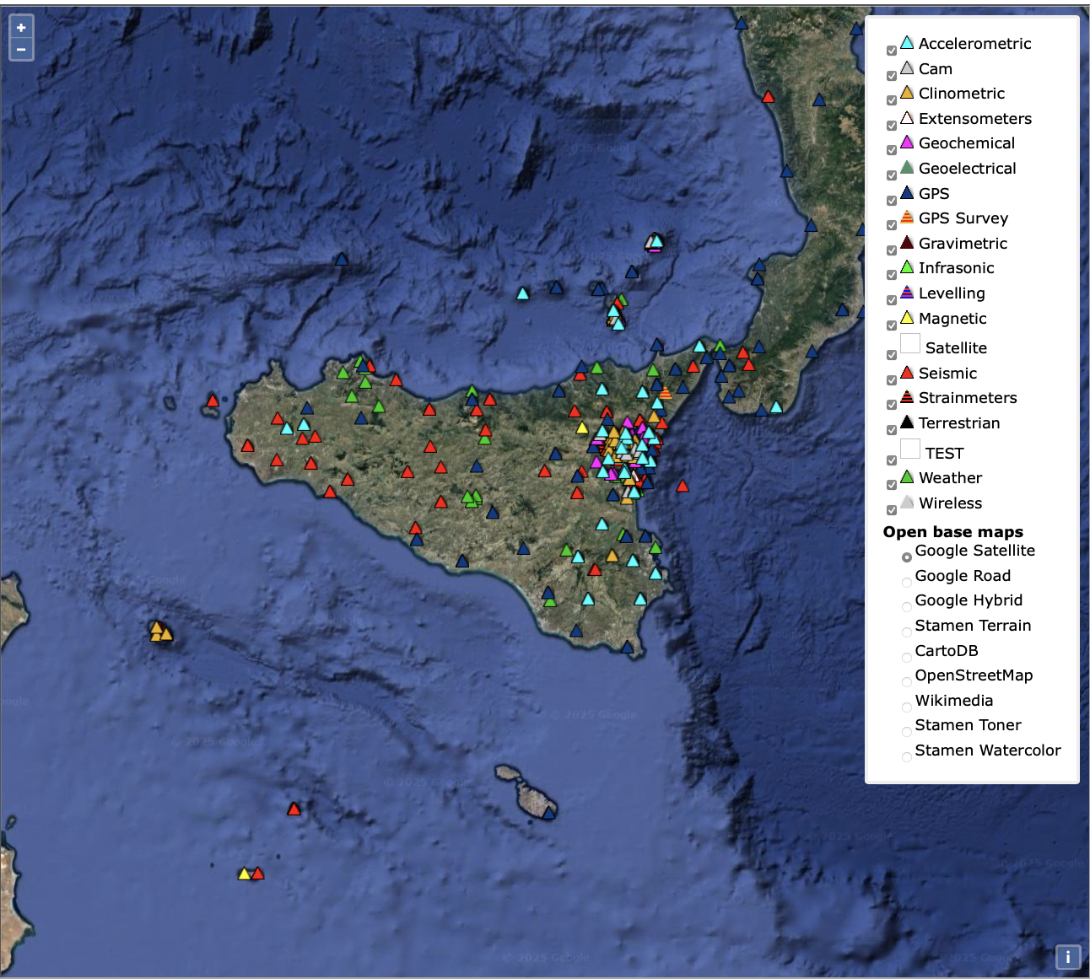
Task: Hide the Weather layer
Action: [892, 485]
